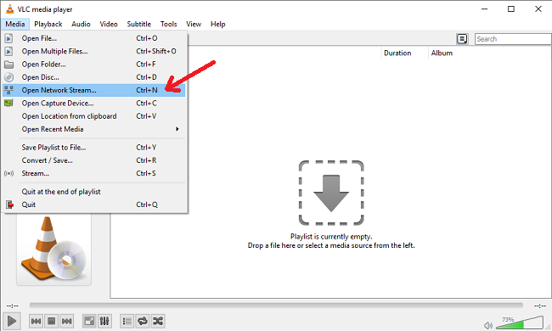Select Open Folder... menu entry
This screenshot has height=331, width=552.
(94, 64)
